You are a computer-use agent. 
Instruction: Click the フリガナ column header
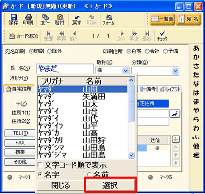point(60,81)
